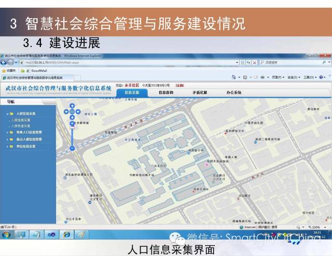Switch to the 办公系统 tab
The image size is (332, 256).
(x=234, y=93)
